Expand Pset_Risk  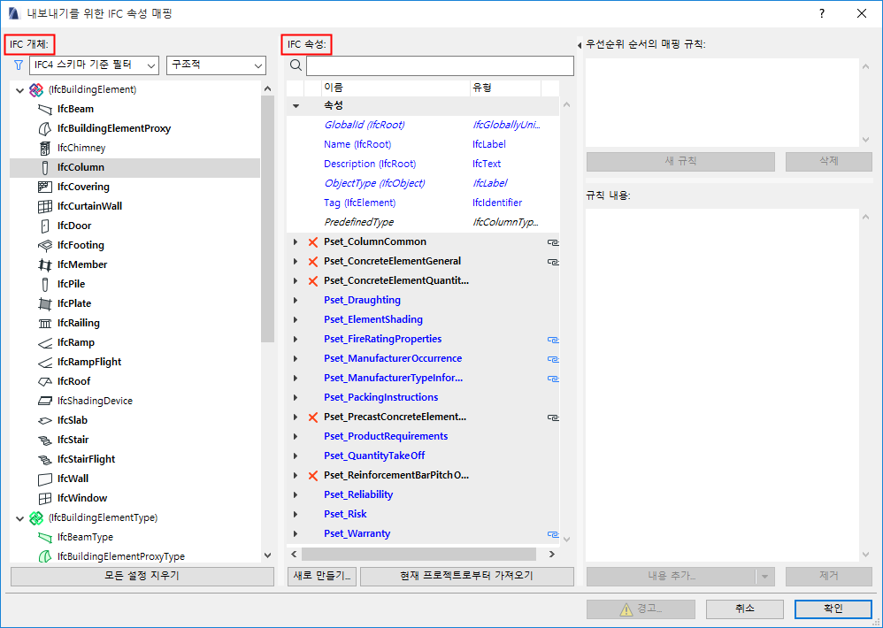(x=296, y=514)
